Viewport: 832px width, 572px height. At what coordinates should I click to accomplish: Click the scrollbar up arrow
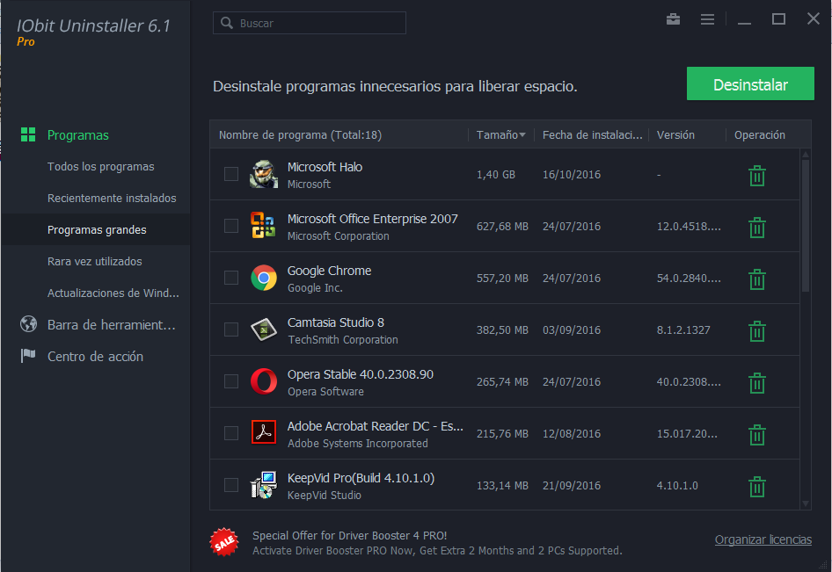point(806,155)
